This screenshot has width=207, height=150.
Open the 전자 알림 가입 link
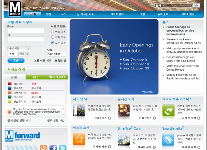[x=56, y=121]
